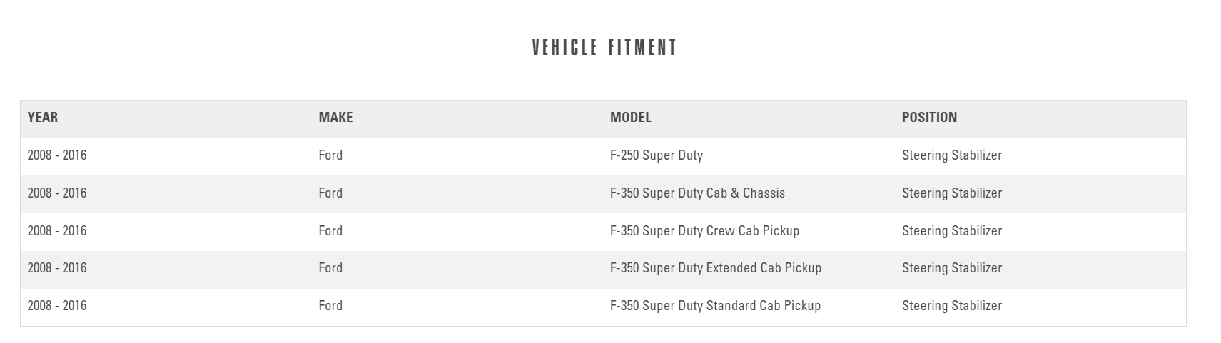The height and width of the screenshot is (343, 1221).
Task: Click the POSITION column header
Action: [x=929, y=118]
